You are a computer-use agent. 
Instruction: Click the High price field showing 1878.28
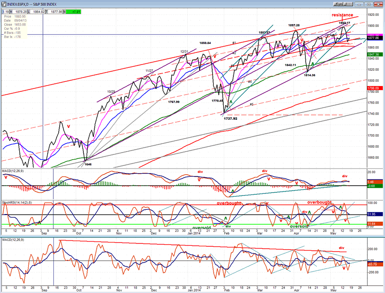21,12
